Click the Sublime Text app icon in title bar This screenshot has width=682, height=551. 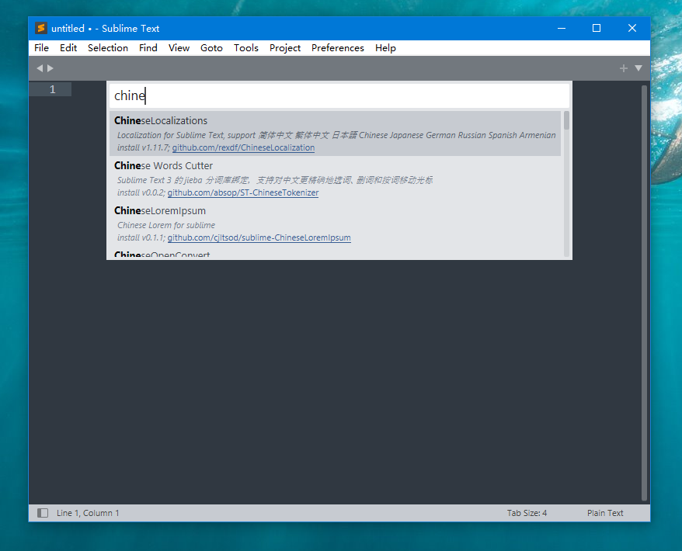pos(41,28)
